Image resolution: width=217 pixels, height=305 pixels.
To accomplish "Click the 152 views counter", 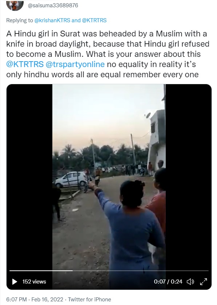I will tap(34, 281).
